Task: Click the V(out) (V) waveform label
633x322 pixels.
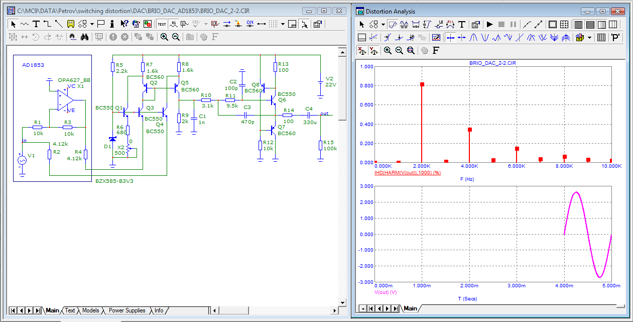Action: pyautogui.click(x=386, y=292)
